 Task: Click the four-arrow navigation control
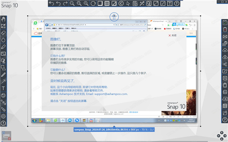pyautogui.click(x=222, y=136)
